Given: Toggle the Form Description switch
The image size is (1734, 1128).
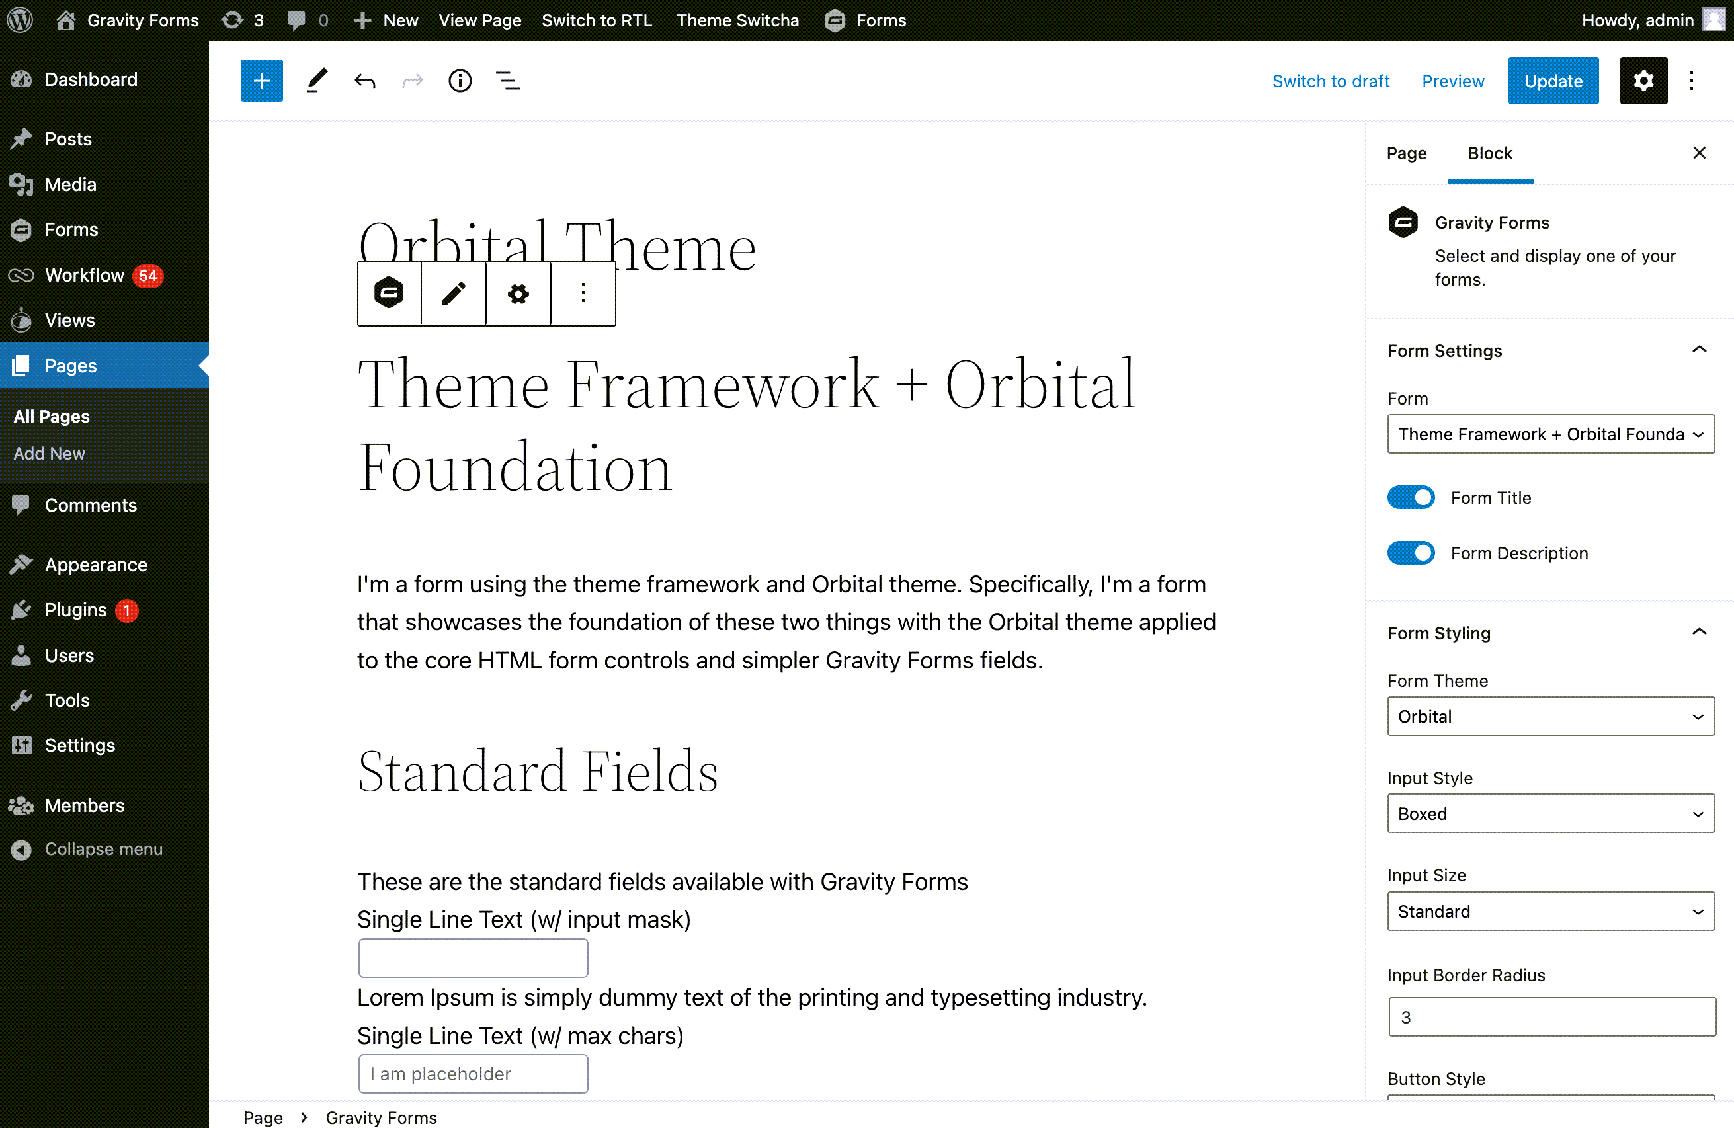Looking at the screenshot, I should click(x=1411, y=553).
